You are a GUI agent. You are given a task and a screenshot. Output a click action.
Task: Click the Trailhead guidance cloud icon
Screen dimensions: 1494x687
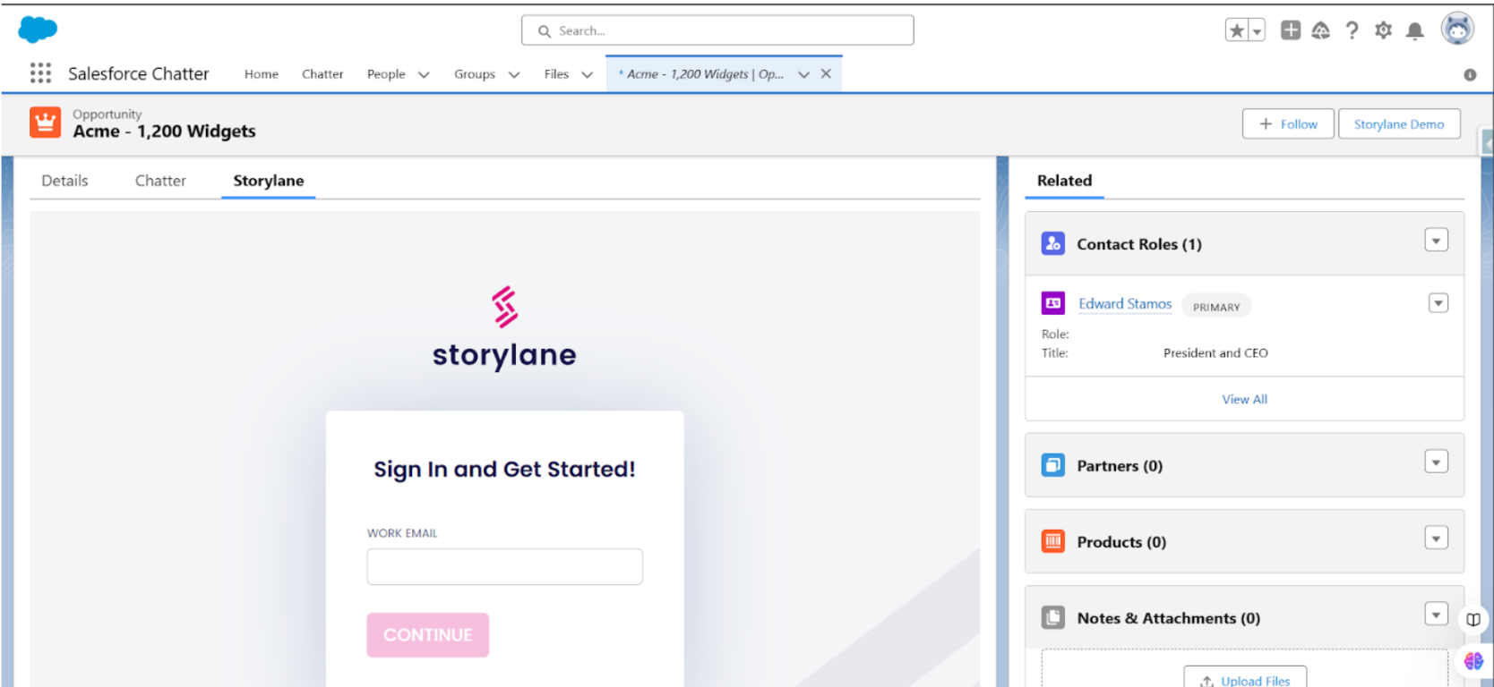pos(1320,30)
